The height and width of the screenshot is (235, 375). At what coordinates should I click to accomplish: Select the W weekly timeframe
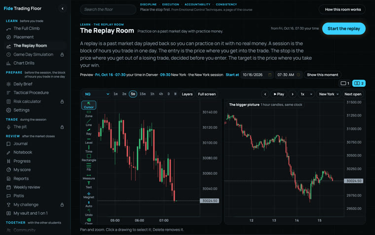click(175, 94)
